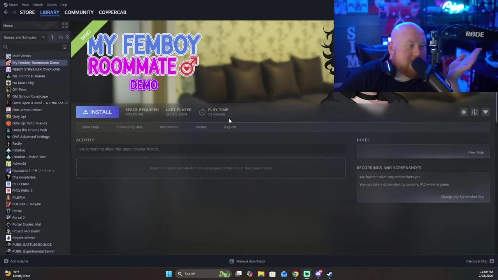Screen dimensions: 498x280
Task: Click the back navigation arrow
Action: click(6, 12)
